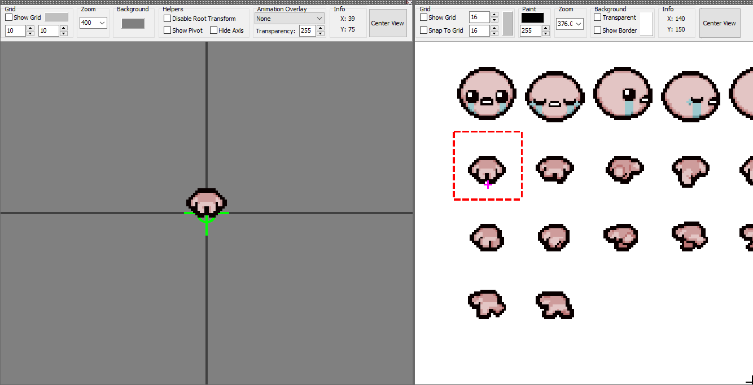This screenshot has width=753, height=385.
Task: Toggle Hide Axis on
Action: [x=214, y=30]
